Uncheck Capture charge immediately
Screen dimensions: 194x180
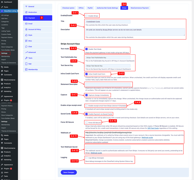(x=86, y=95)
